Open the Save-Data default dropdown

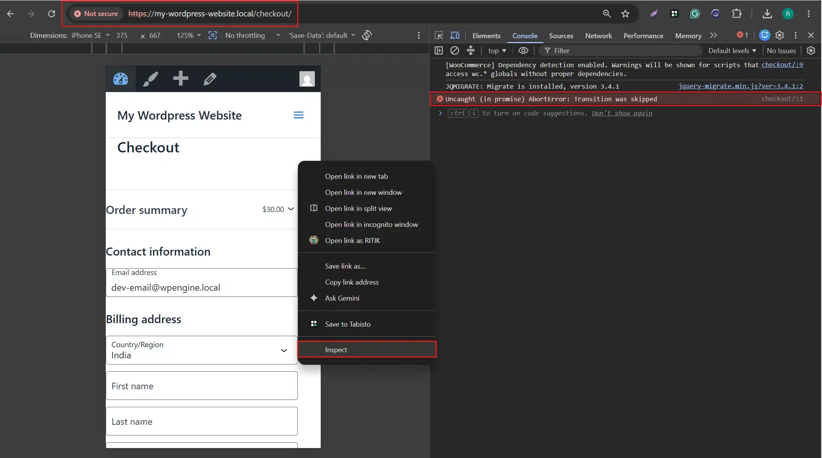(x=321, y=35)
